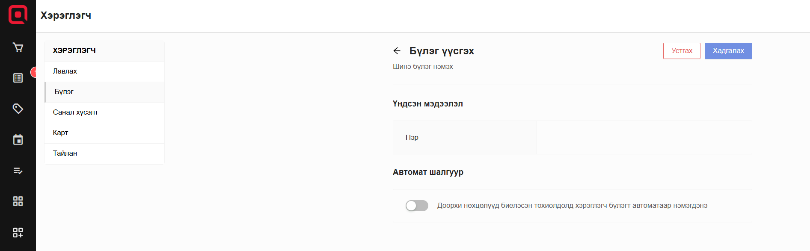This screenshot has height=251, width=810.
Task: Enable the Автомат шалгуур toggle switch
Action: (x=417, y=206)
